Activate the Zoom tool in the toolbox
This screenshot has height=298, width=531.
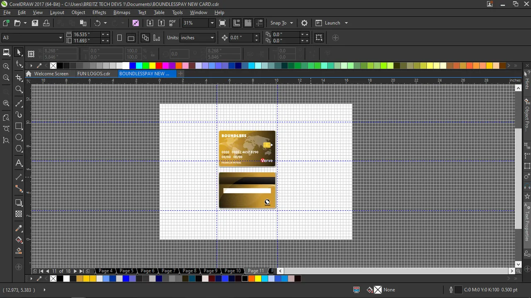(19, 89)
